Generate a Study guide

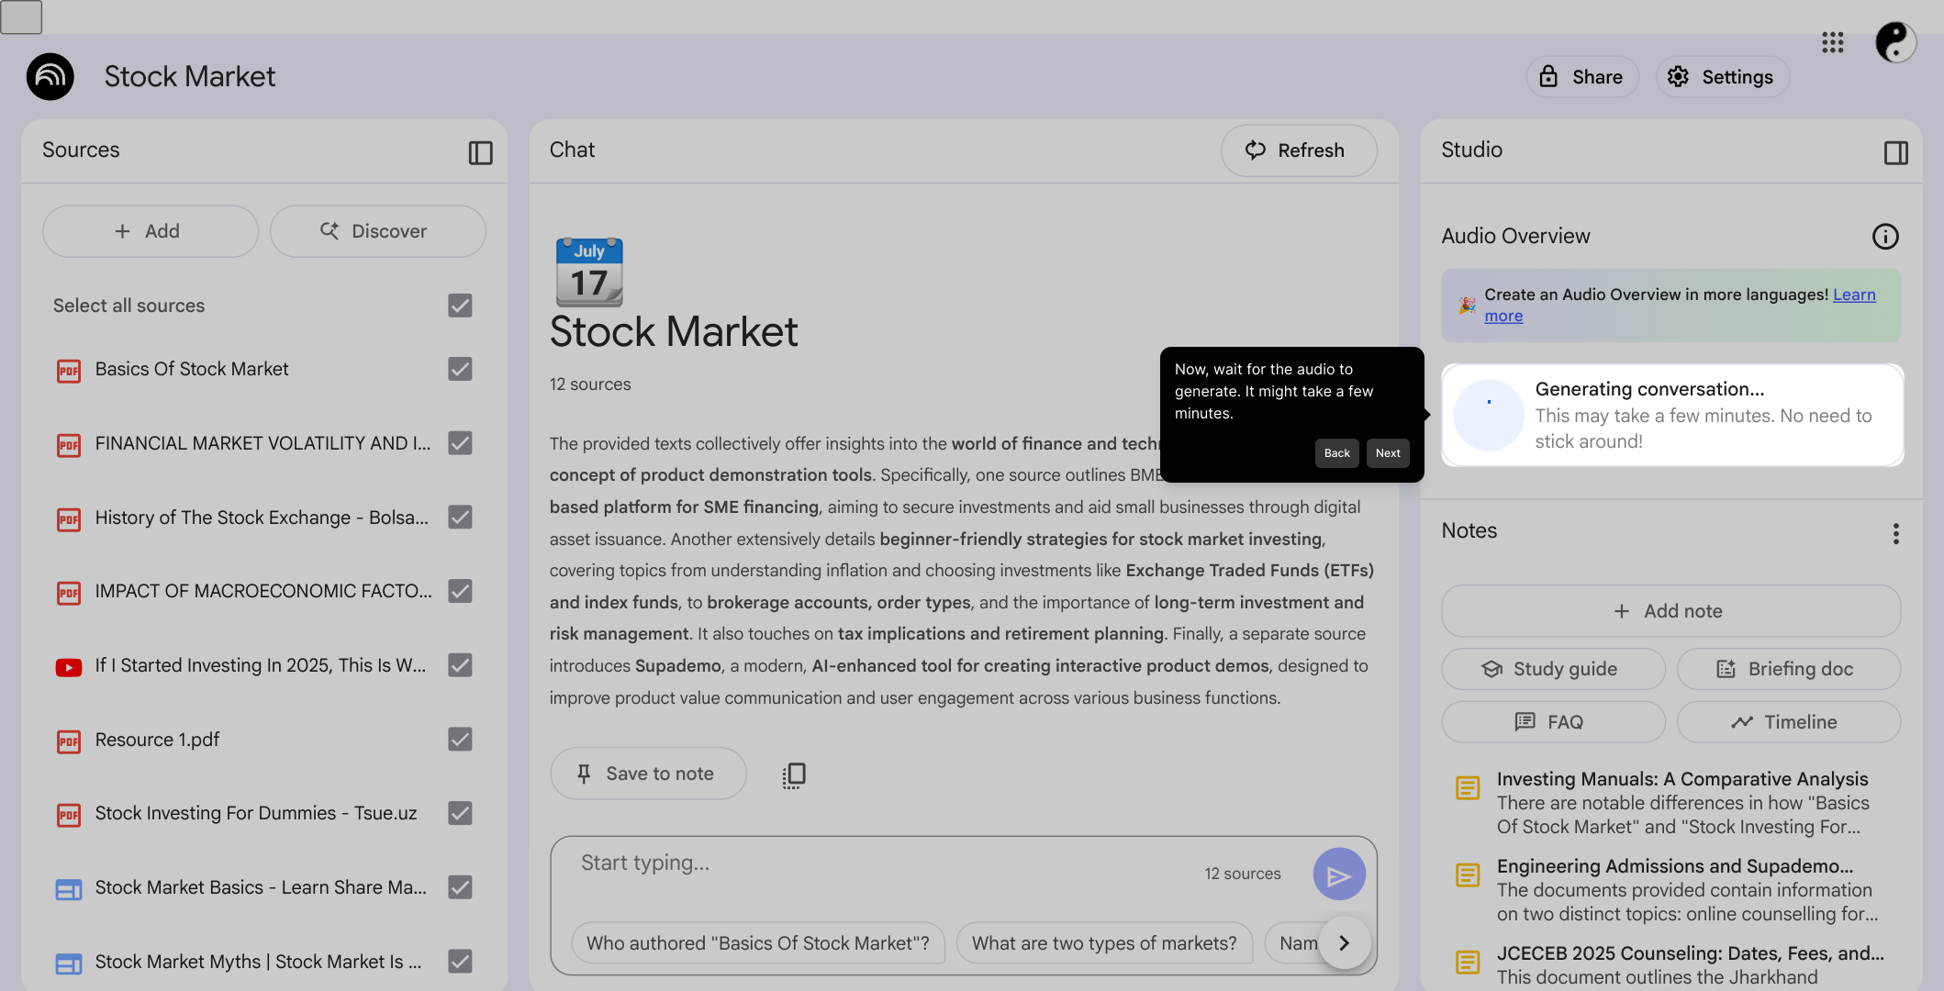tap(1553, 669)
